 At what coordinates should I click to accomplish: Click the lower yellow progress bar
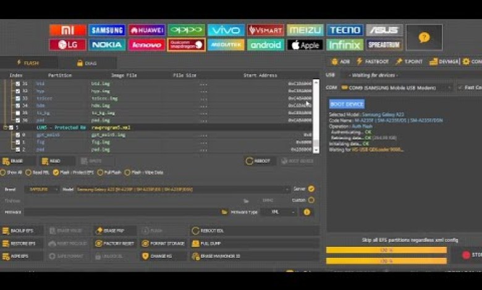386,261
